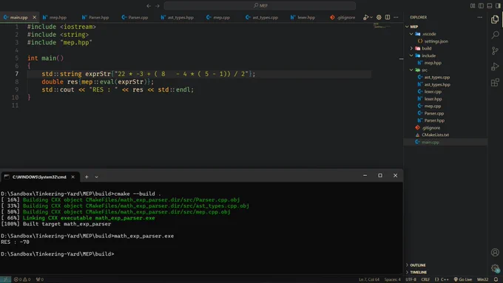Open Explorer Views and More Actions ellipsis
This screenshot has width=503, height=283.
[x=479, y=17]
